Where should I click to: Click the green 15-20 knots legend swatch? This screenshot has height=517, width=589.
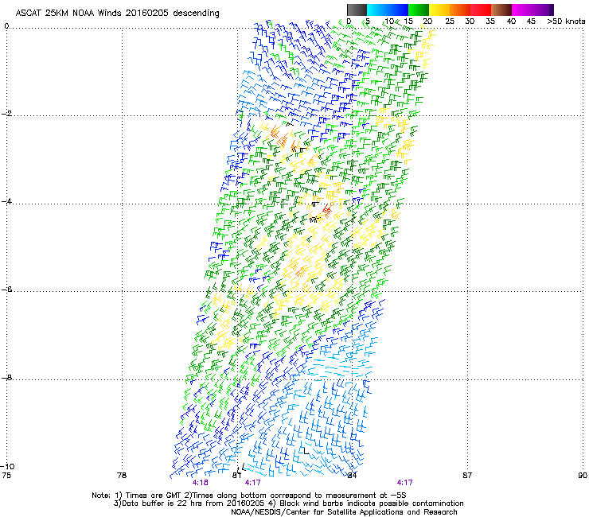click(x=419, y=10)
